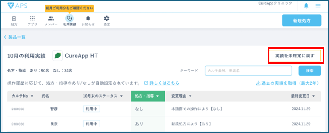Viewport: 329px width, 133px height.
Task: Click the 氏名 column header
Action: pos(45,96)
